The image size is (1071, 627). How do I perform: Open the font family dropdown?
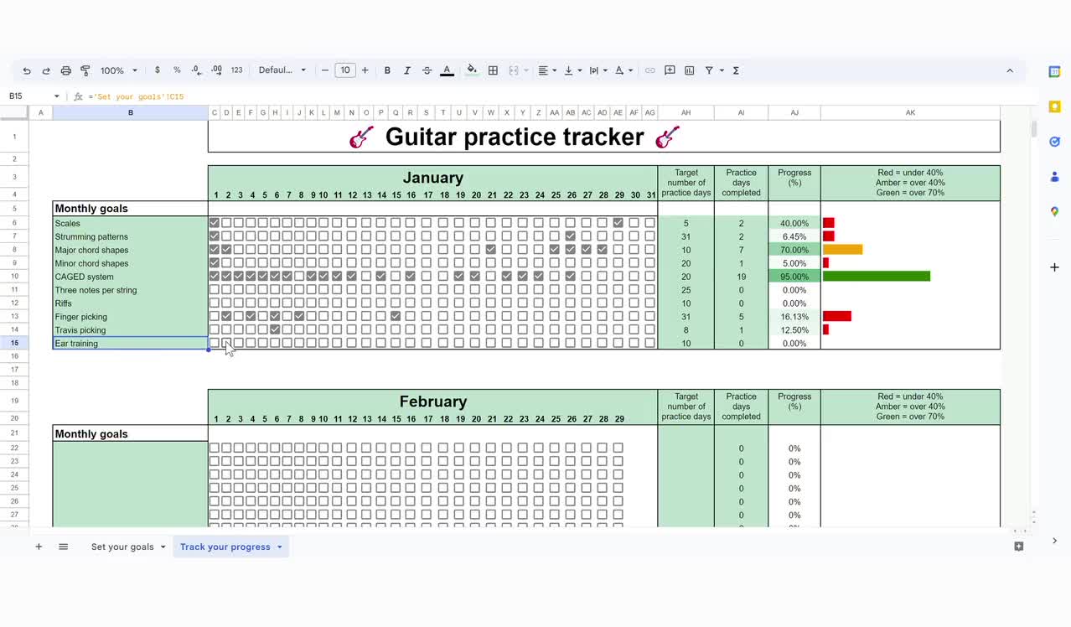tap(282, 70)
